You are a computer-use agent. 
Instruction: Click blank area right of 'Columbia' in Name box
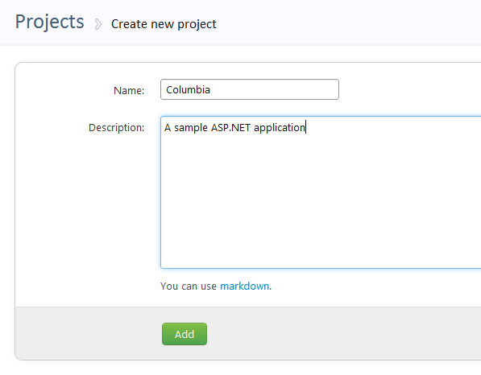tap(275, 89)
